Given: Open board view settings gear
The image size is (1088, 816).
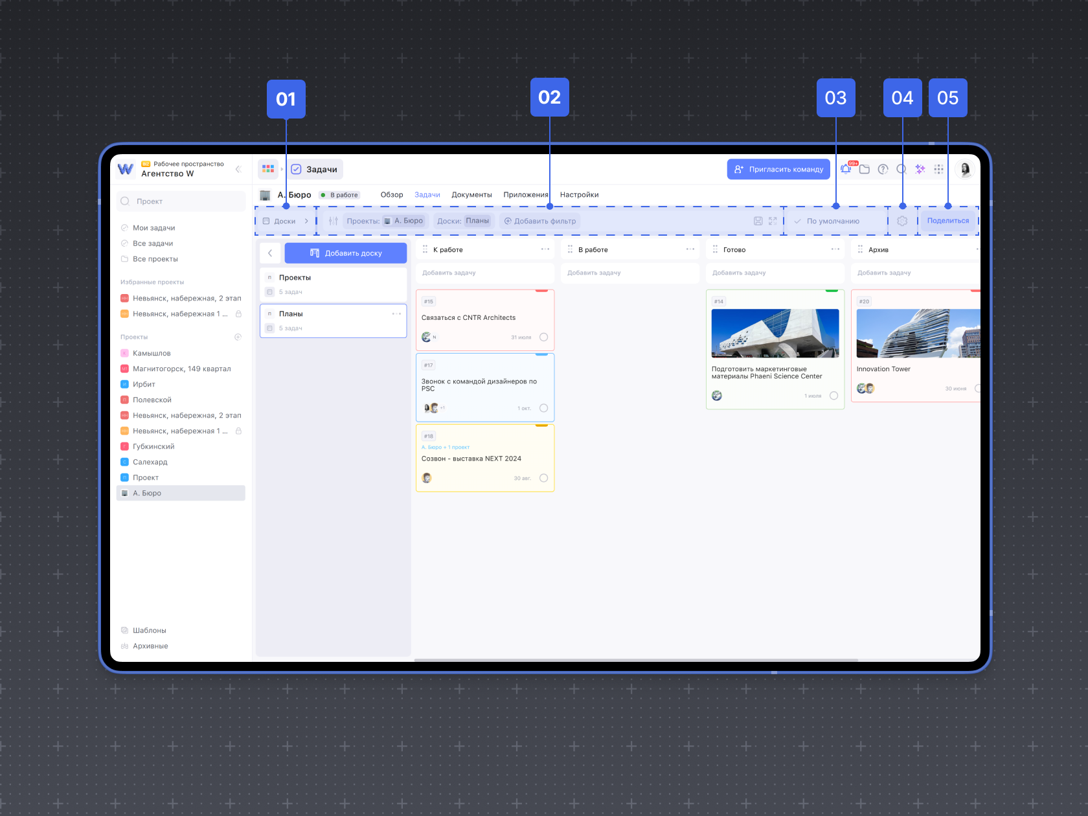Looking at the screenshot, I should pyautogui.click(x=902, y=221).
